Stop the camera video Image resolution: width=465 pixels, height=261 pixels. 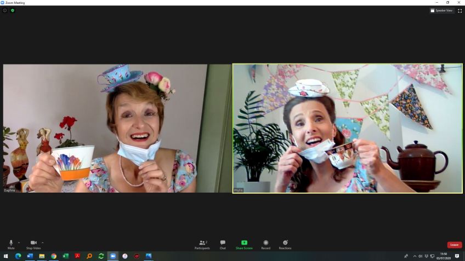click(x=33, y=244)
